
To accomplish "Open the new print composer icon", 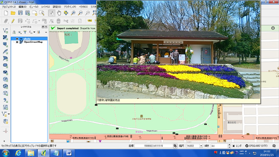I will 34,13.
